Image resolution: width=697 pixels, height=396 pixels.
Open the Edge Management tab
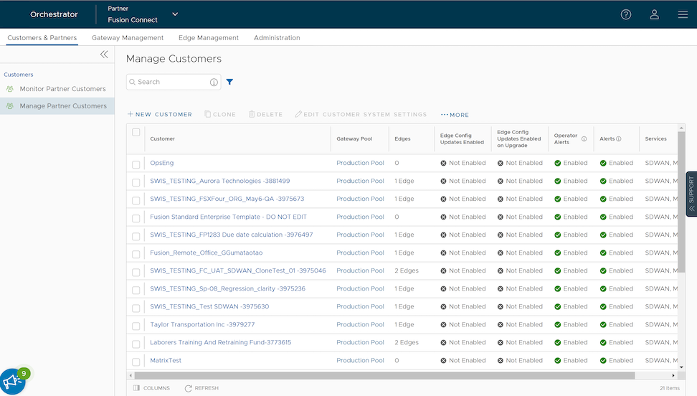pyautogui.click(x=209, y=38)
